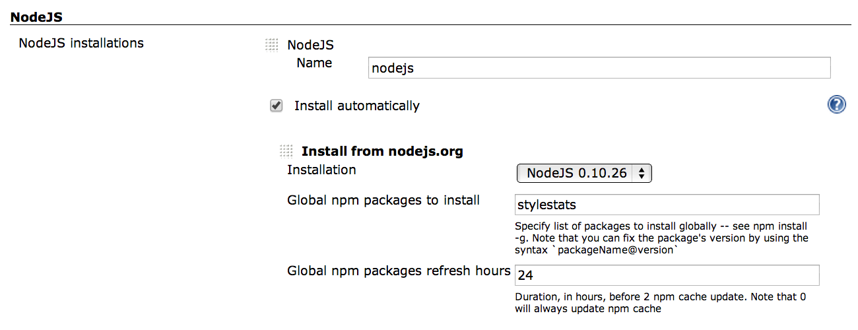
Task: Grab the drag handle beside NodeJS
Action: click(272, 45)
